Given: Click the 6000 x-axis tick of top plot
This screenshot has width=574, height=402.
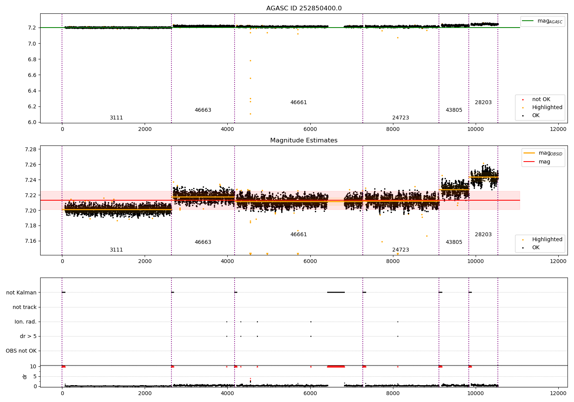Looking at the screenshot, I should 310,129.
